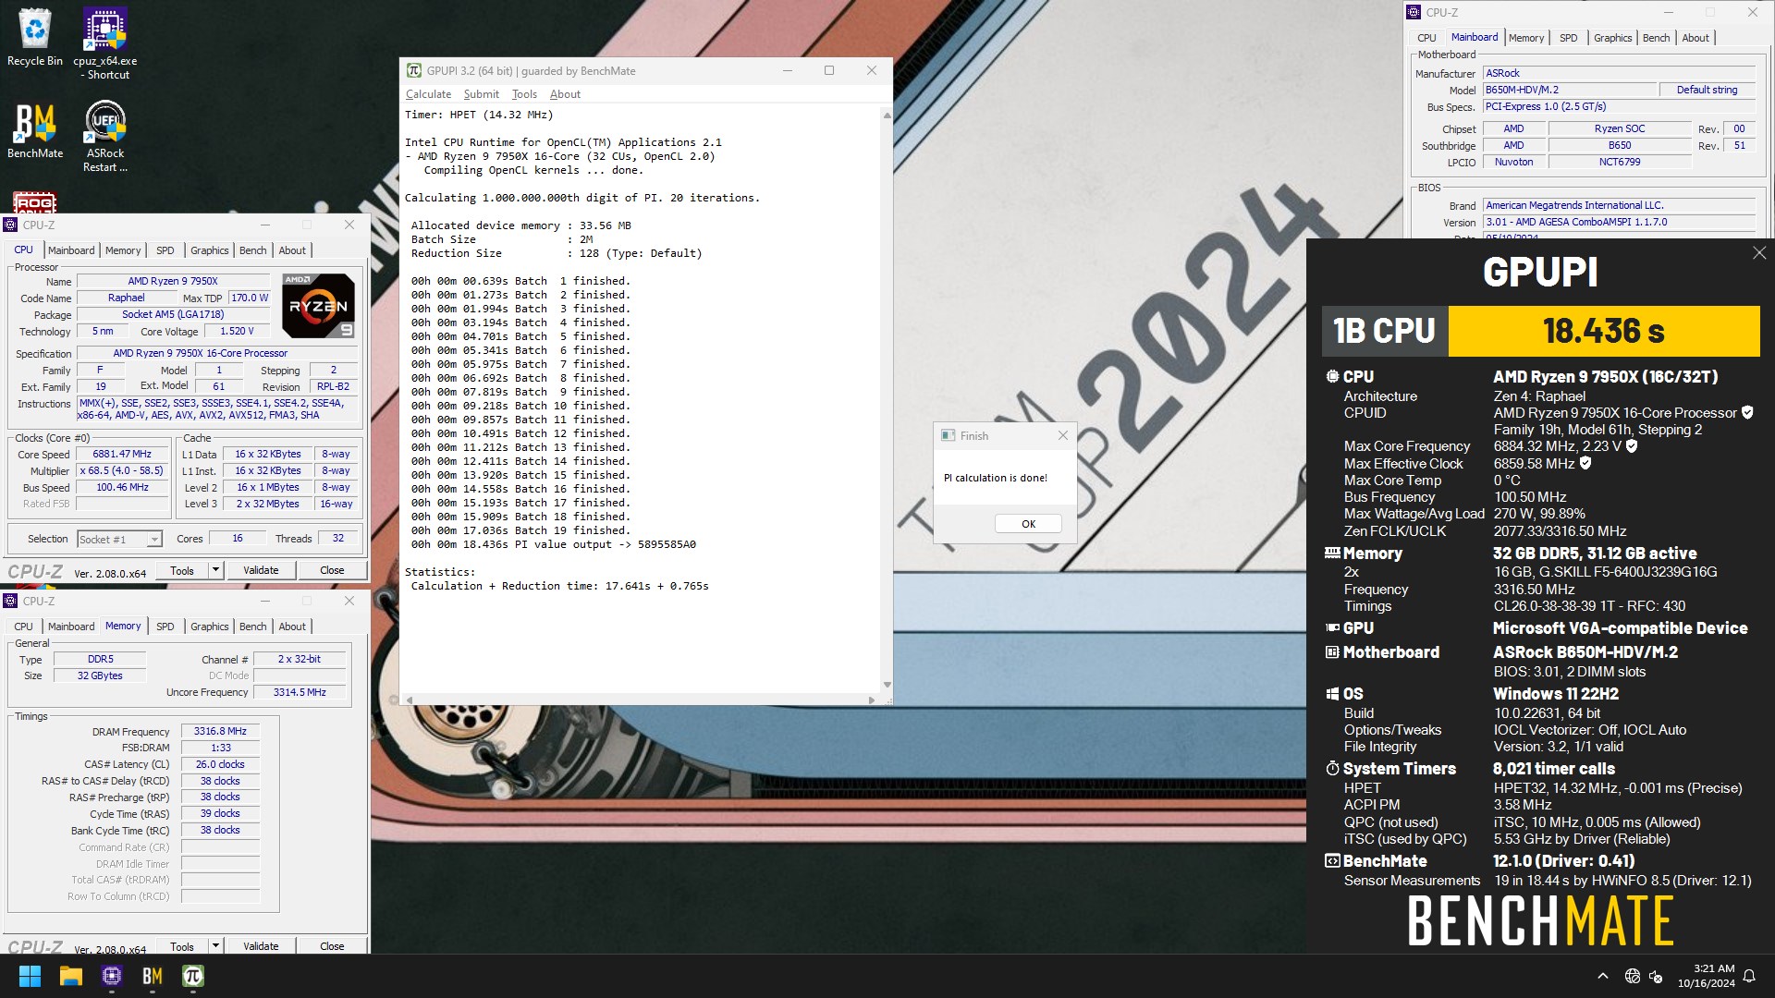
Task: Close the Finish dialog with the X
Action: pyautogui.click(x=1062, y=435)
